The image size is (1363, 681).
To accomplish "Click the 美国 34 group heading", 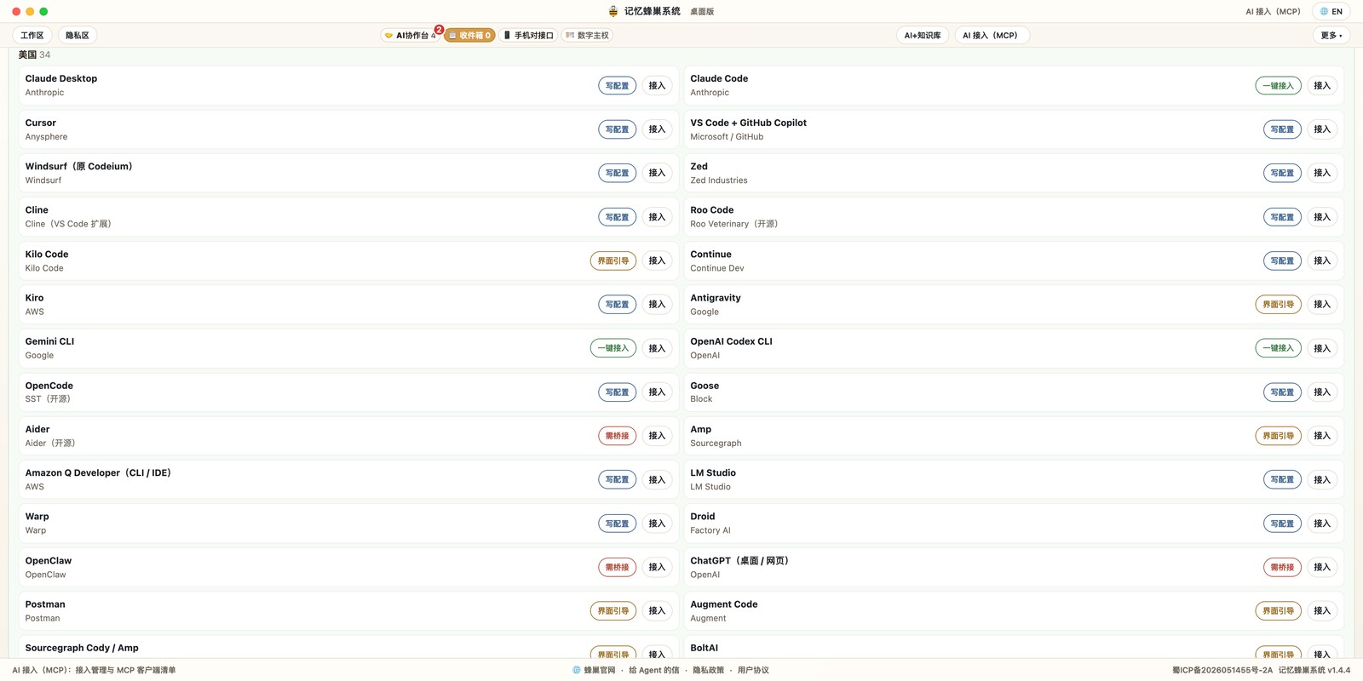I will click(34, 54).
